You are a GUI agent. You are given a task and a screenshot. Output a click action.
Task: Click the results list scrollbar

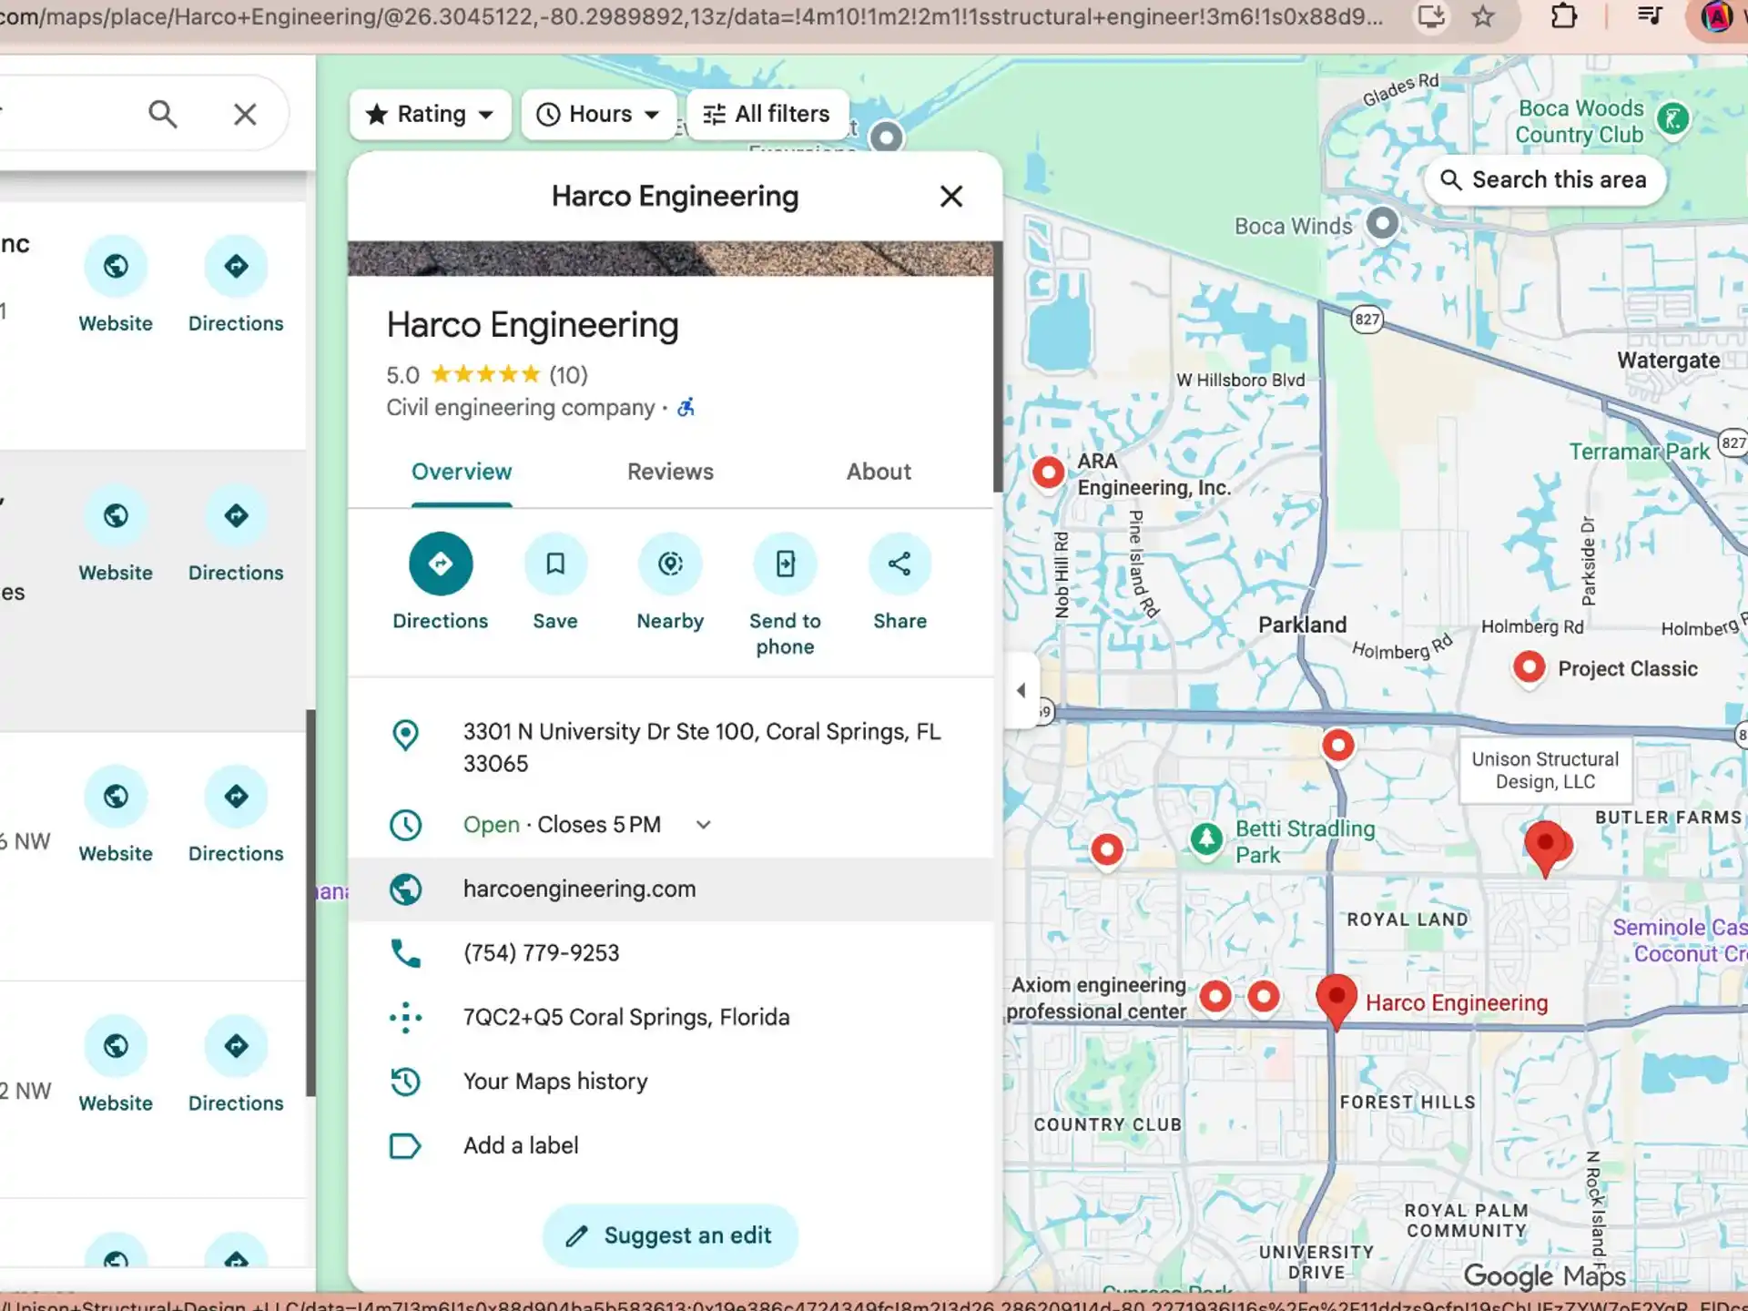(x=310, y=901)
